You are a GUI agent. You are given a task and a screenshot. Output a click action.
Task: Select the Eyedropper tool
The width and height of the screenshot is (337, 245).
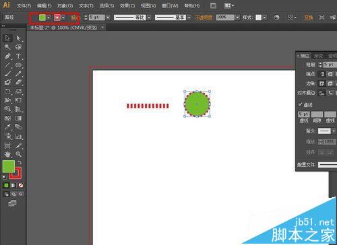point(7,127)
